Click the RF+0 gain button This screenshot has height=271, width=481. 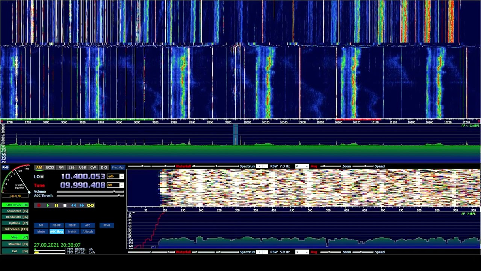point(107,225)
